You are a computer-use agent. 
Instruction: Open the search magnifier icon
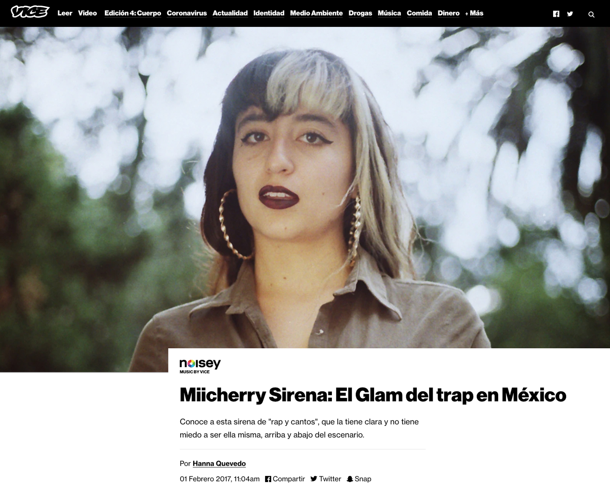[591, 14]
